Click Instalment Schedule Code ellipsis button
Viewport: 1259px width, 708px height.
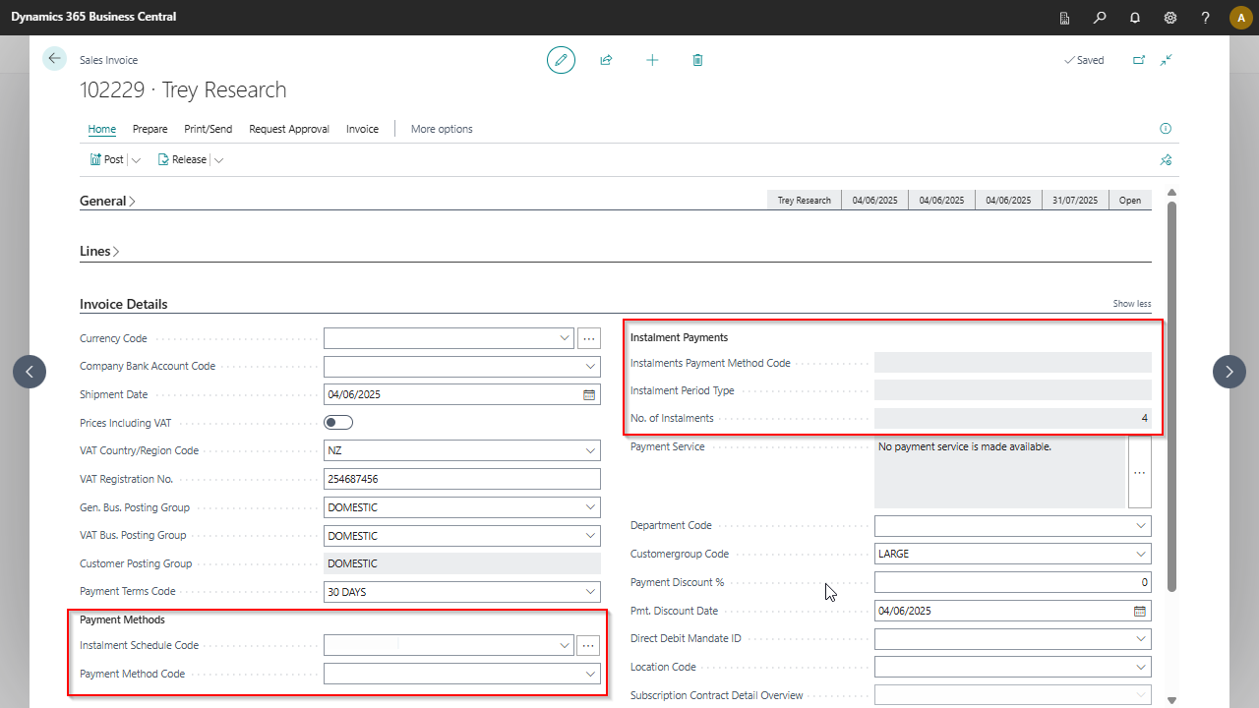tap(589, 645)
